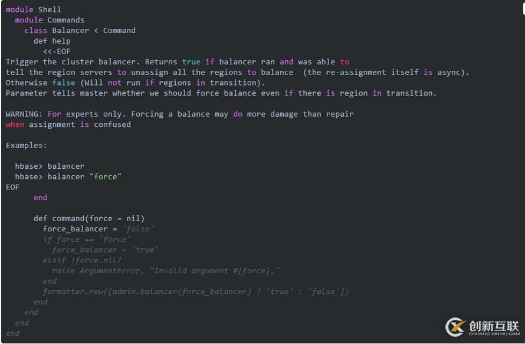This screenshot has height=344, width=525.
Task: Click the 'def help' method definition
Action: click(x=52, y=41)
